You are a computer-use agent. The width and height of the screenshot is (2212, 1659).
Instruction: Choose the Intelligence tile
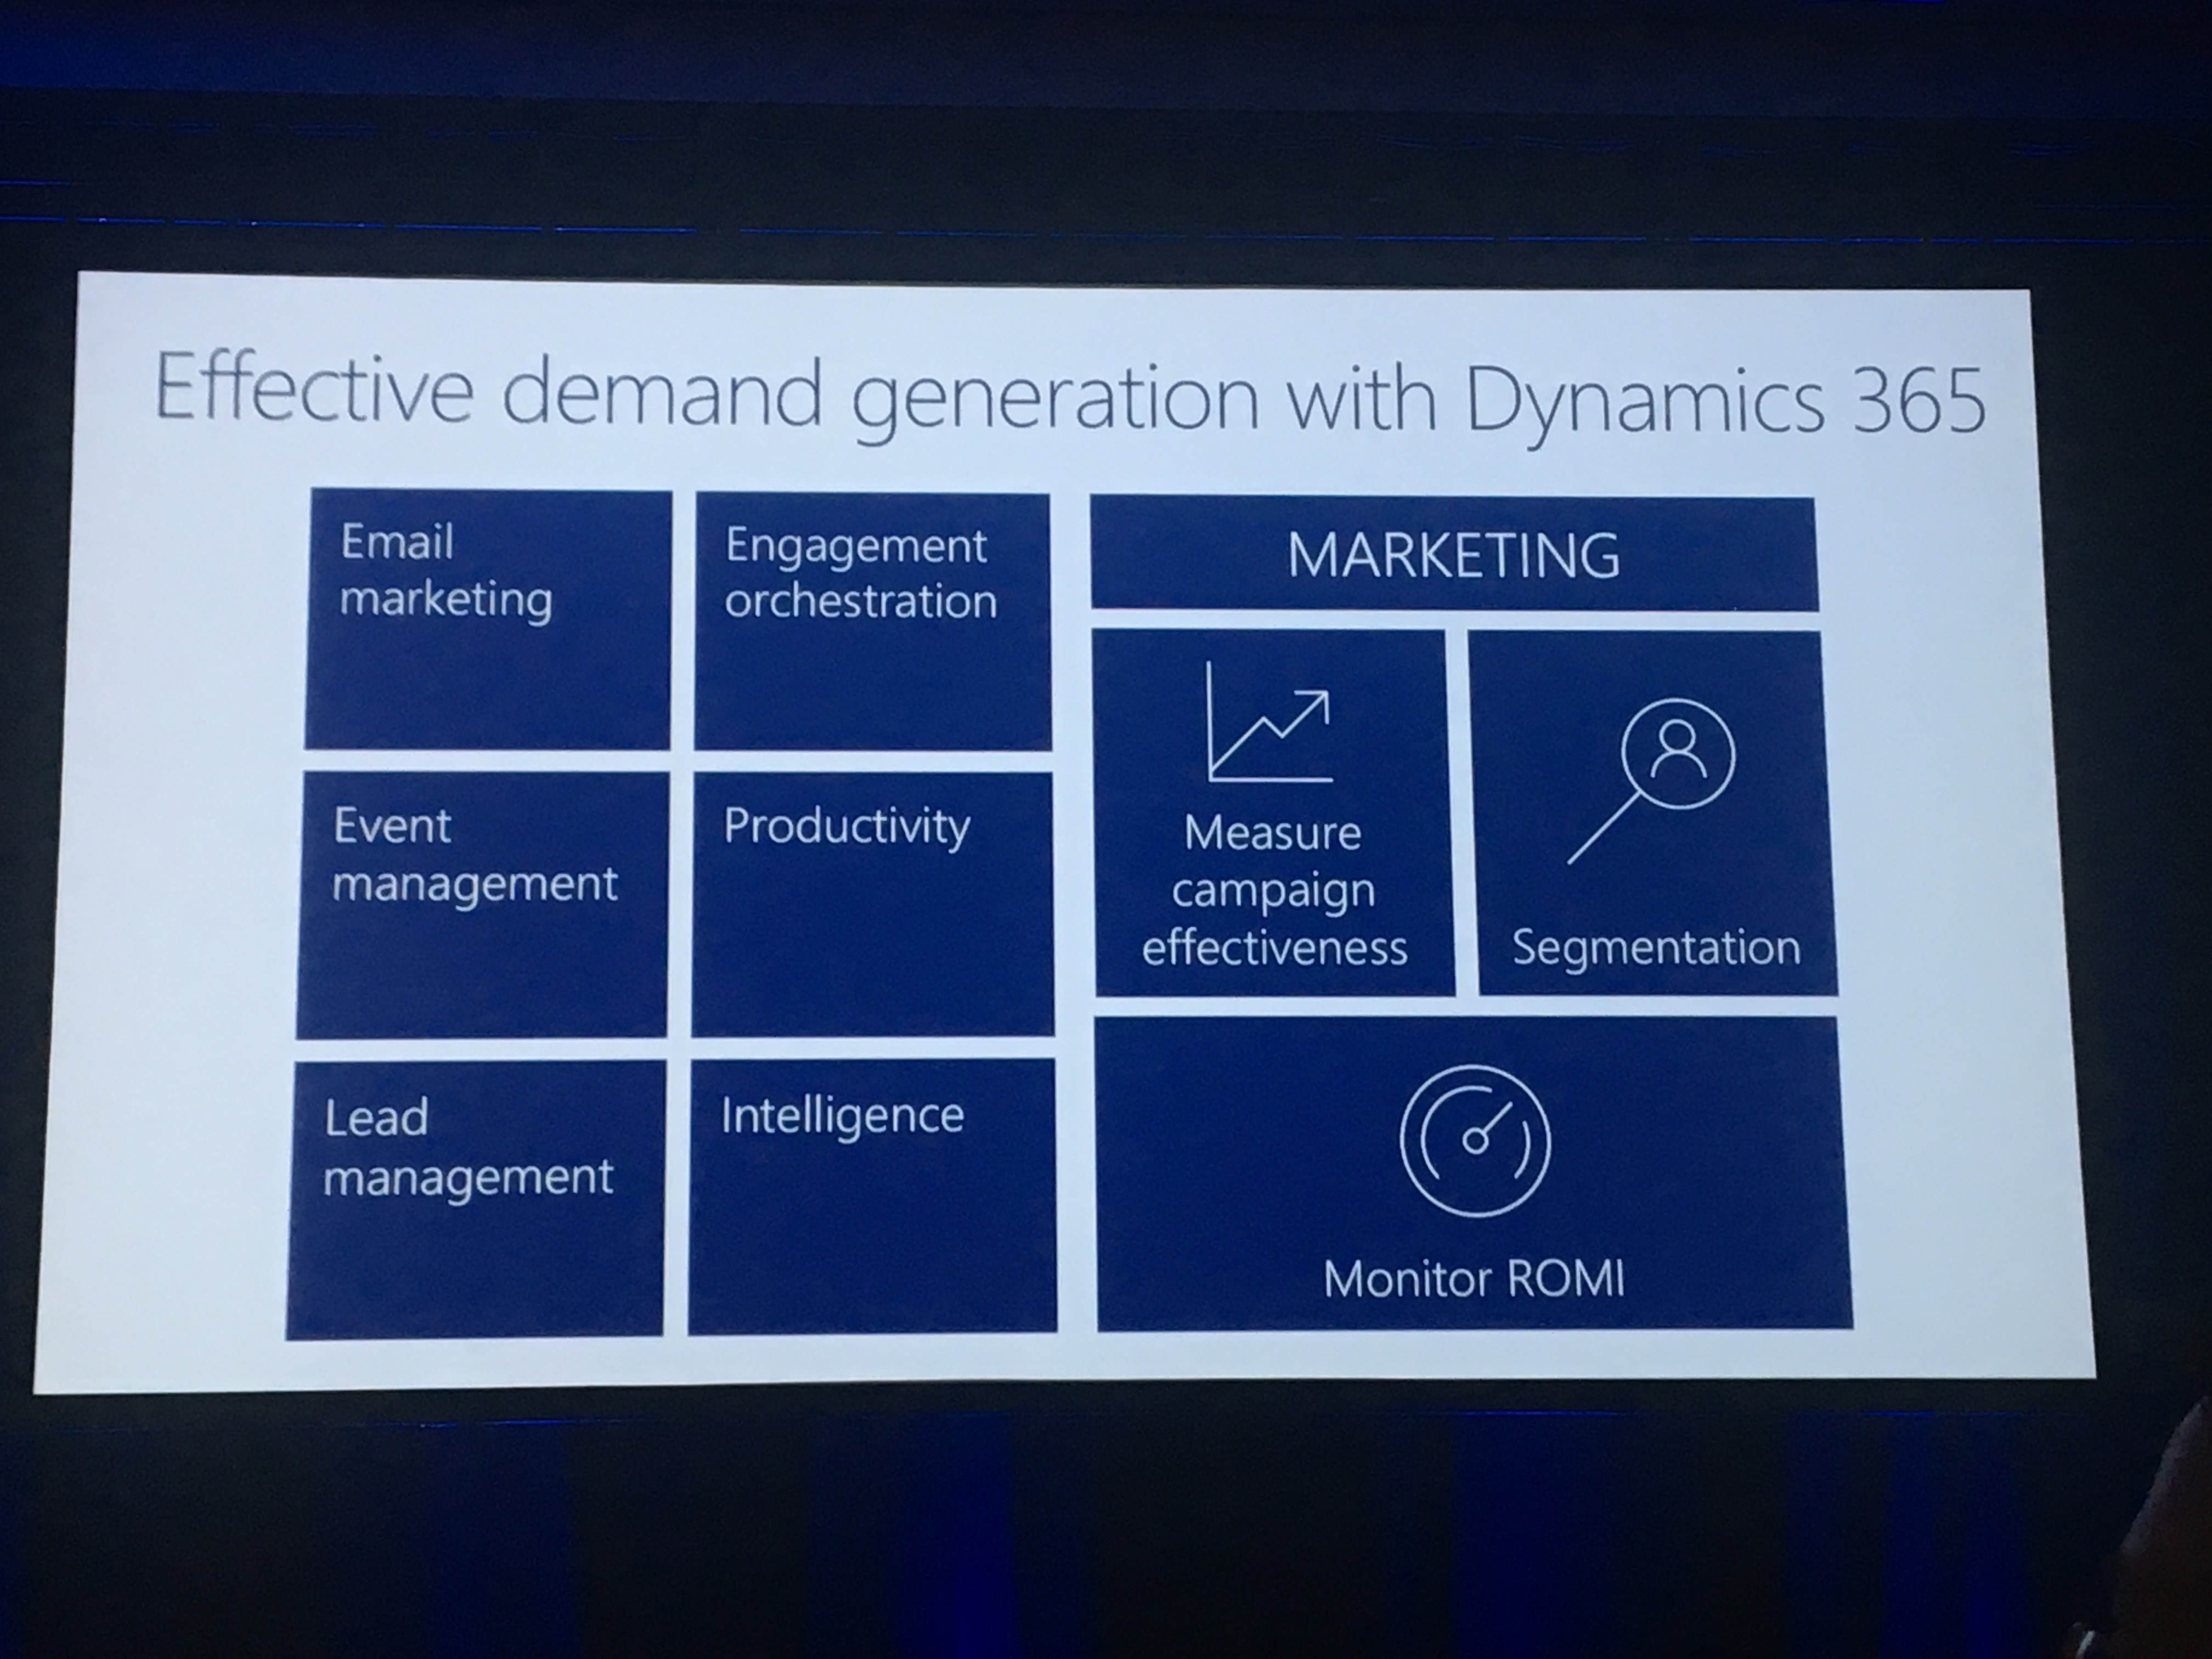(872, 1196)
